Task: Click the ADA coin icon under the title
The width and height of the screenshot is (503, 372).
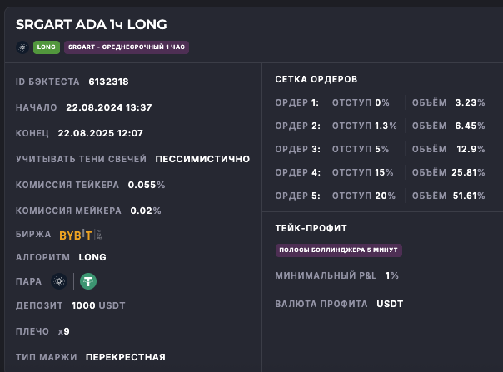Action: (x=22, y=47)
